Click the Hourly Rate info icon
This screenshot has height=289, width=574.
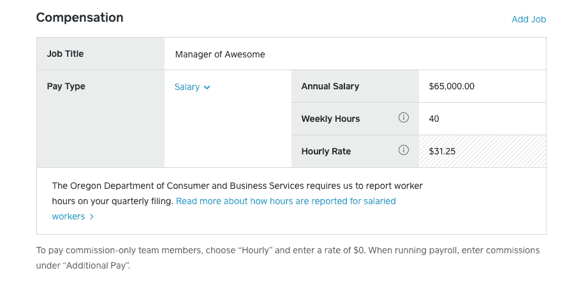point(404,150)
